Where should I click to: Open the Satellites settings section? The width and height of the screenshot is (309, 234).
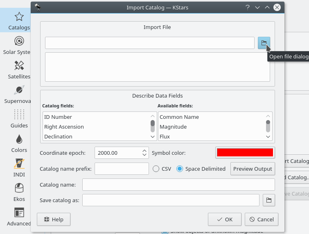pyautogui.click(x=18, y=69)
